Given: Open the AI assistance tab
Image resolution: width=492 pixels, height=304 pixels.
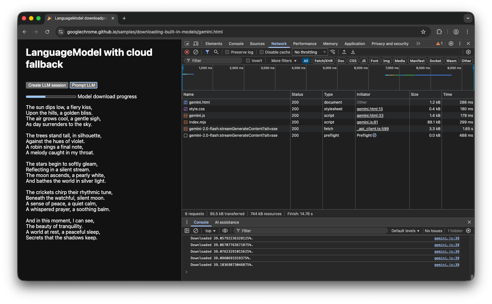Looking at the screenshot, I should 227,222.
